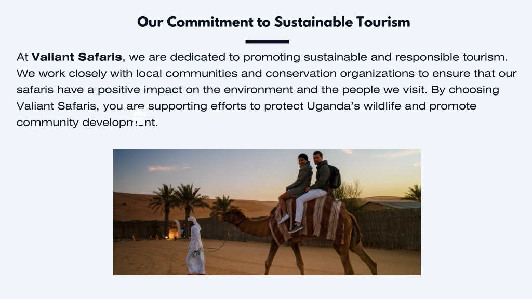Click the man's black backpack in photo

click(x=335, y=176)
